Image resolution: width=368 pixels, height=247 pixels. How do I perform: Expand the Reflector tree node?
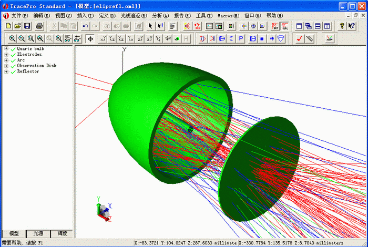point(6,71)
